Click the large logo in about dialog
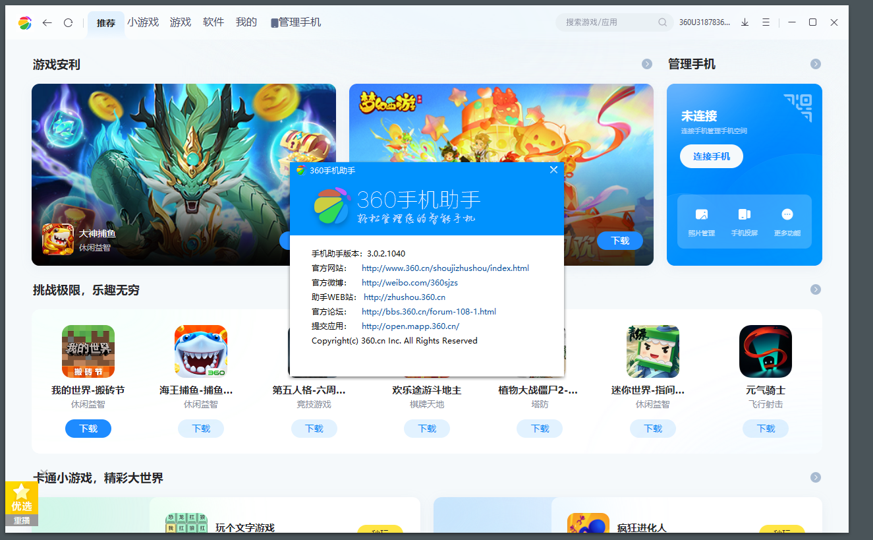The width and height of the screenshot is (873, 540). click(332, 207)
